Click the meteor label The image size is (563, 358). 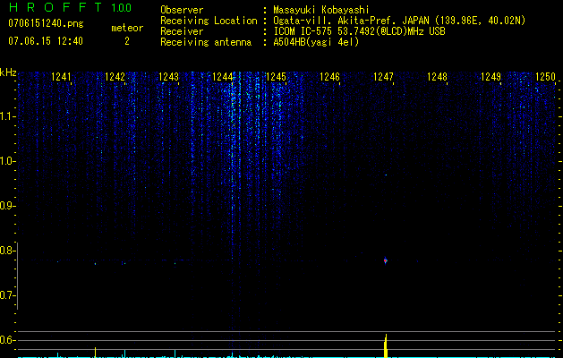[127, 28]
